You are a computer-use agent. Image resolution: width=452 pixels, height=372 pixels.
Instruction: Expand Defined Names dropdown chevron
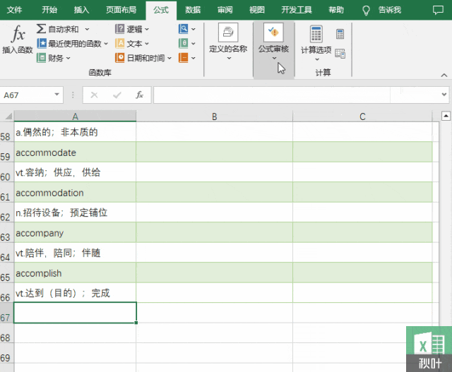coord(229,58)
